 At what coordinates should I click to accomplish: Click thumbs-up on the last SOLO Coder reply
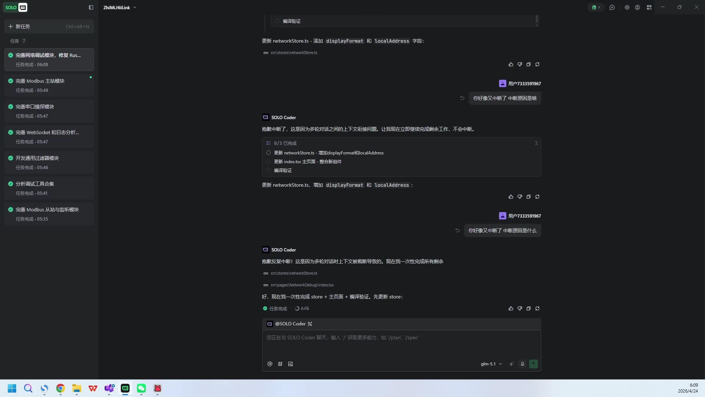click(x=511, y=308)
